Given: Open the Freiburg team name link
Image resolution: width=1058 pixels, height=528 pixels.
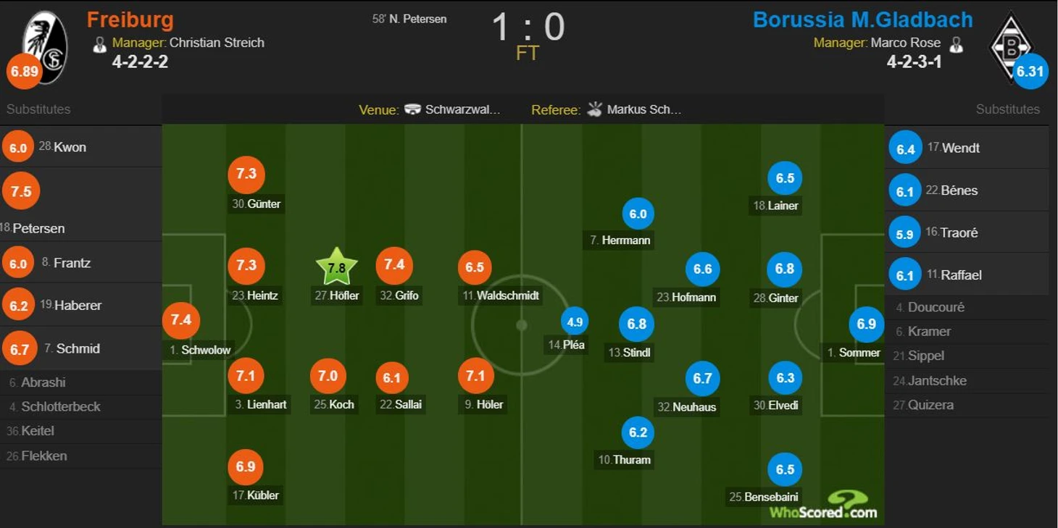Looking at the screenshot, I should pos(130,19).
